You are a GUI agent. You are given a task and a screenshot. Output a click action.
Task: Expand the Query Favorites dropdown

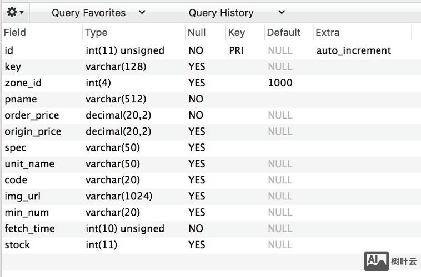[x=98, y=13]
